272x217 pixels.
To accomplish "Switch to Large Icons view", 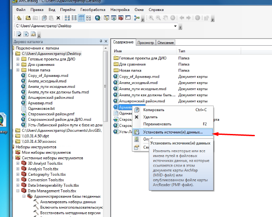I will tap(67, 18).
